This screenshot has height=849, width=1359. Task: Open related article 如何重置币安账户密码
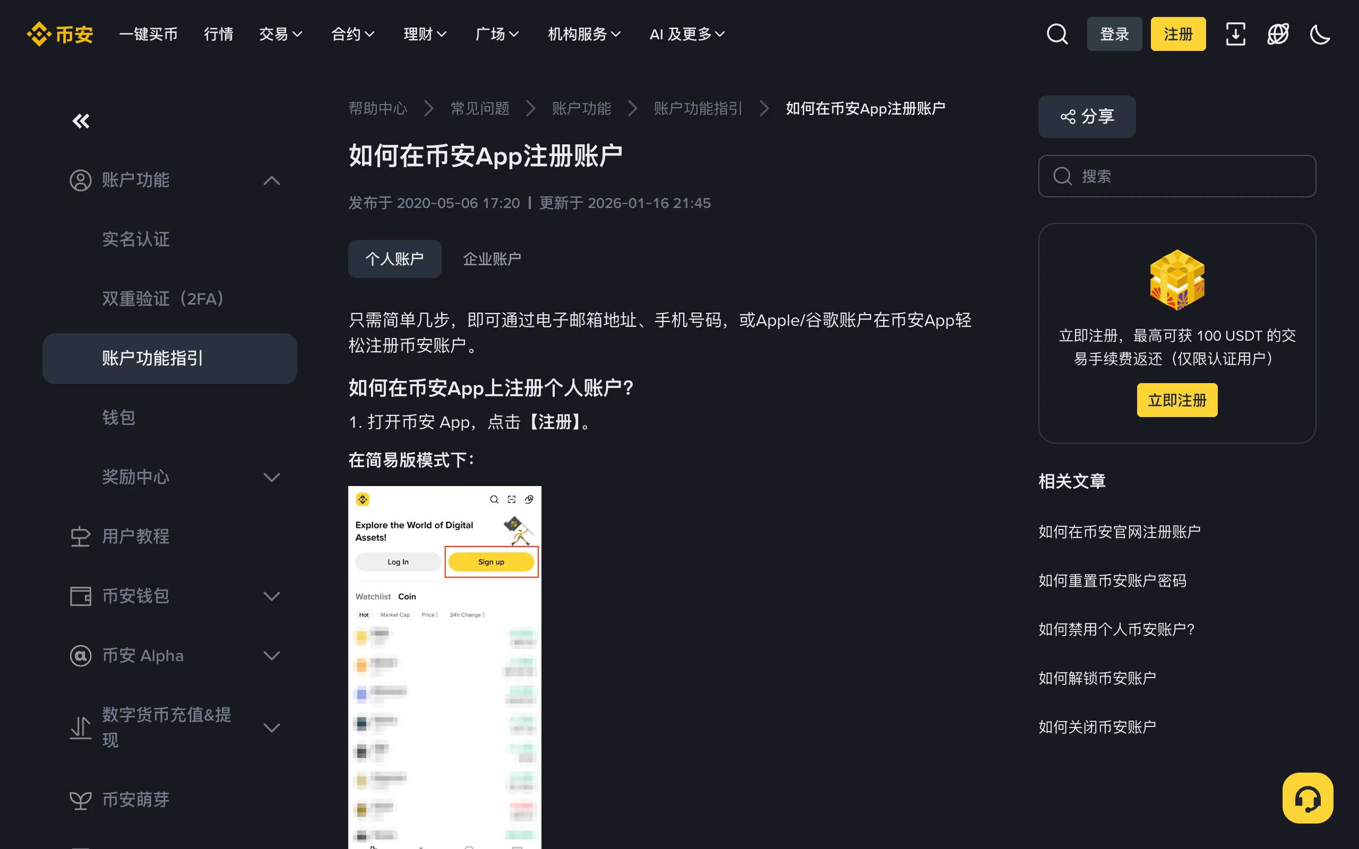(x=1113, y=581)
